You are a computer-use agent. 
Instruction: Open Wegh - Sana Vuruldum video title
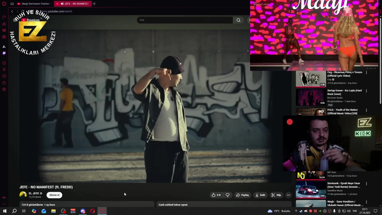(x=345, y=203)
